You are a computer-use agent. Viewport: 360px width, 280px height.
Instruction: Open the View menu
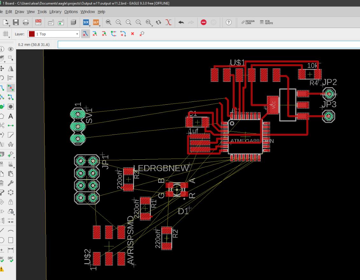tap(31, 12)
